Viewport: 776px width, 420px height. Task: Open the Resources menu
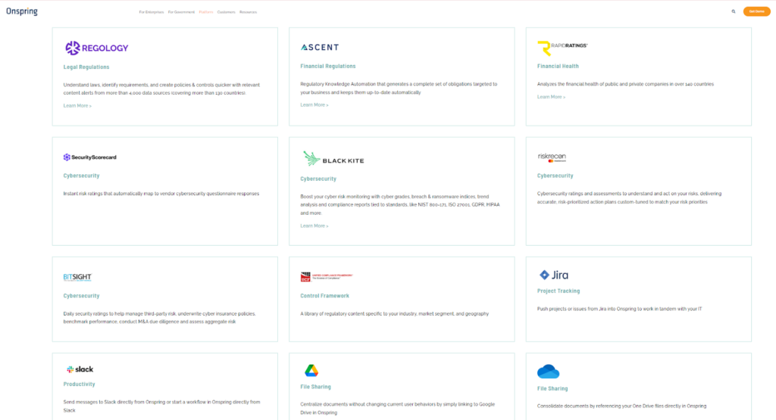coord(248,12)
